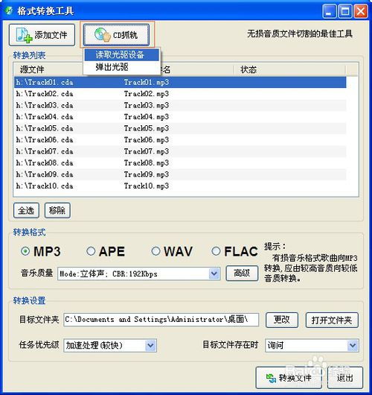Pick the FLAC format option
This screenshot has height=395, width=372.
click(x=216, y=251)
